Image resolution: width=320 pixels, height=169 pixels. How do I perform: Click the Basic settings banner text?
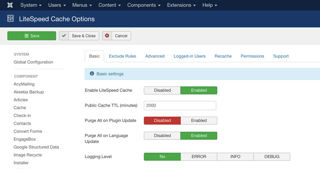110,74
